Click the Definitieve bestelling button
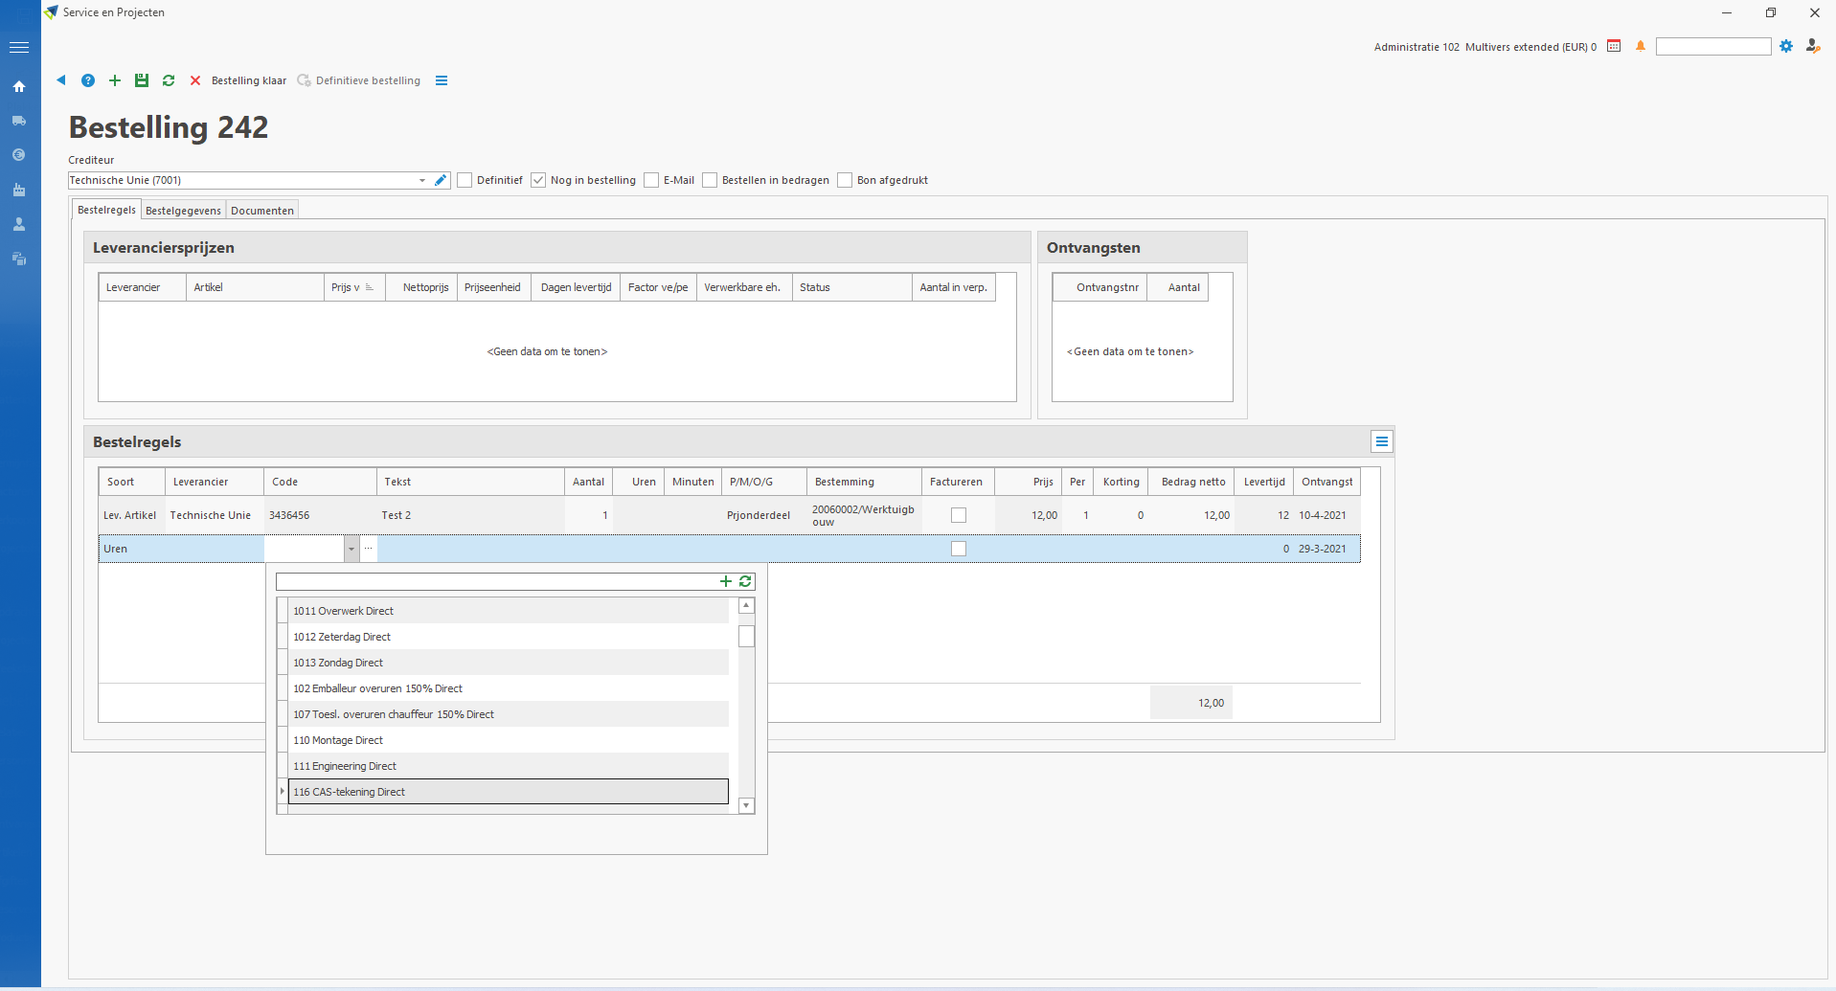Viewport: 1836px width, 991px height. pos(359,80)
